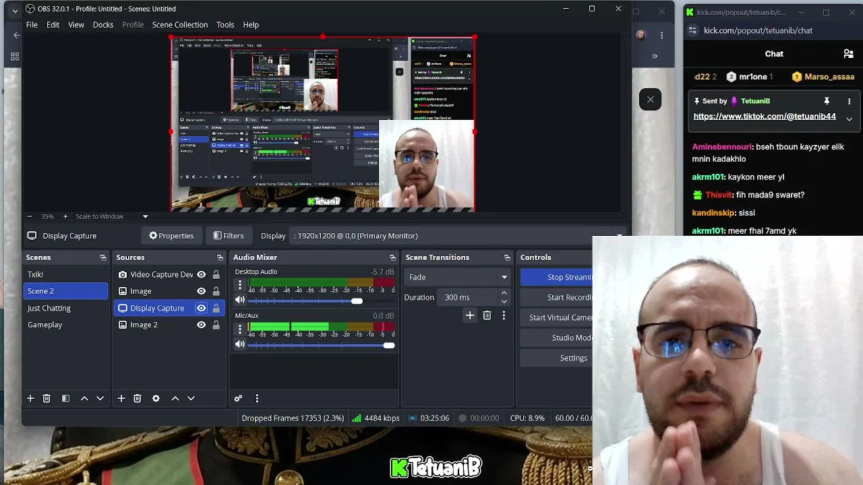Screen dimensions: 863x485
Task: Open pinned message three-dot menu in Kick
Action: click(x=849, y=101)
